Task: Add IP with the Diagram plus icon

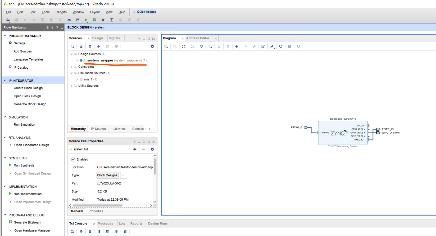Action: (237, 46)
